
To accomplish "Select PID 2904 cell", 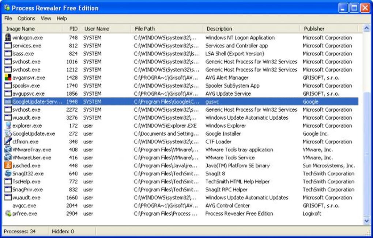I will [x=72, y=213].
